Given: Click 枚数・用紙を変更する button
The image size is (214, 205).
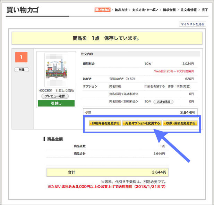Looking at the screenshot, I should pyautogui.click(x=180, y=123).
